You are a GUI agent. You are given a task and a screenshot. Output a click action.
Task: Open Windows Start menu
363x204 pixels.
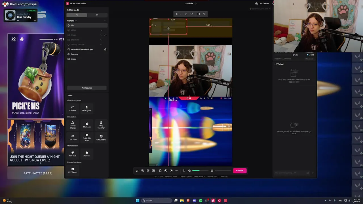click(x=138, y=201)
